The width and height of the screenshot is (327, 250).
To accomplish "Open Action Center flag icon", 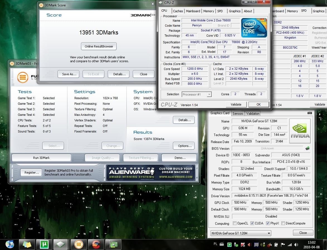I will pos(283,245).
